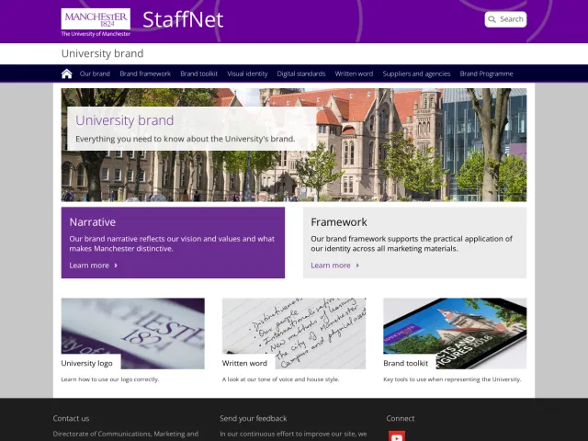
Task: Open the Brand framework menu item
Action: pyautogui.click(x=145, y=73)
